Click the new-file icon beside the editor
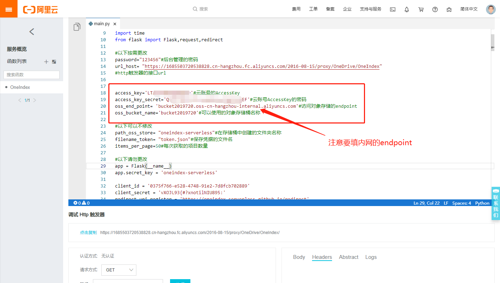This screenshot has height=283, width=500. click(x=77, y=26)
